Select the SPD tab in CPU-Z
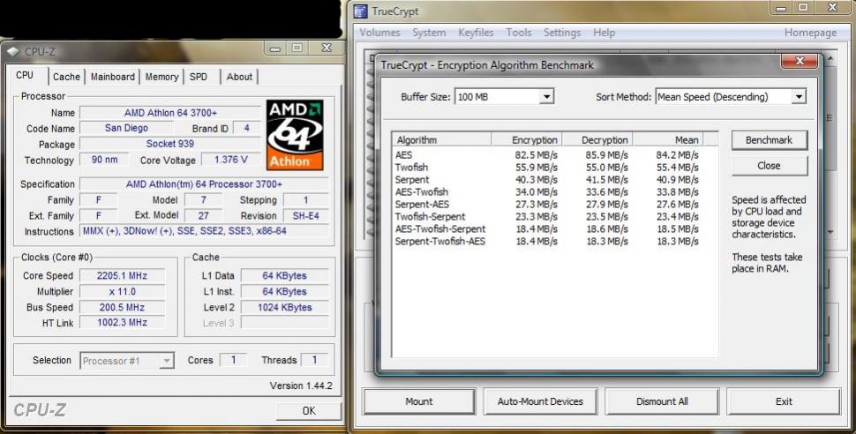856x434 pixels. coord(199,77)
